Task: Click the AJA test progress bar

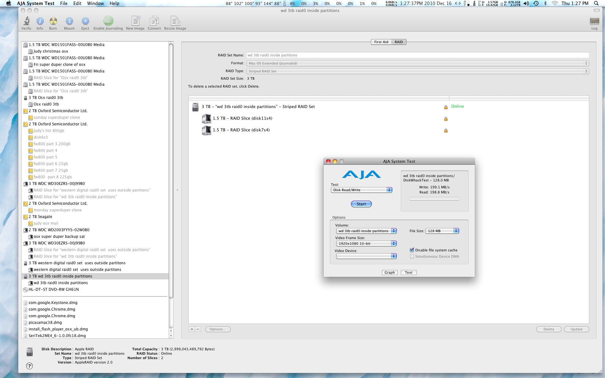Action: [434, 199]
